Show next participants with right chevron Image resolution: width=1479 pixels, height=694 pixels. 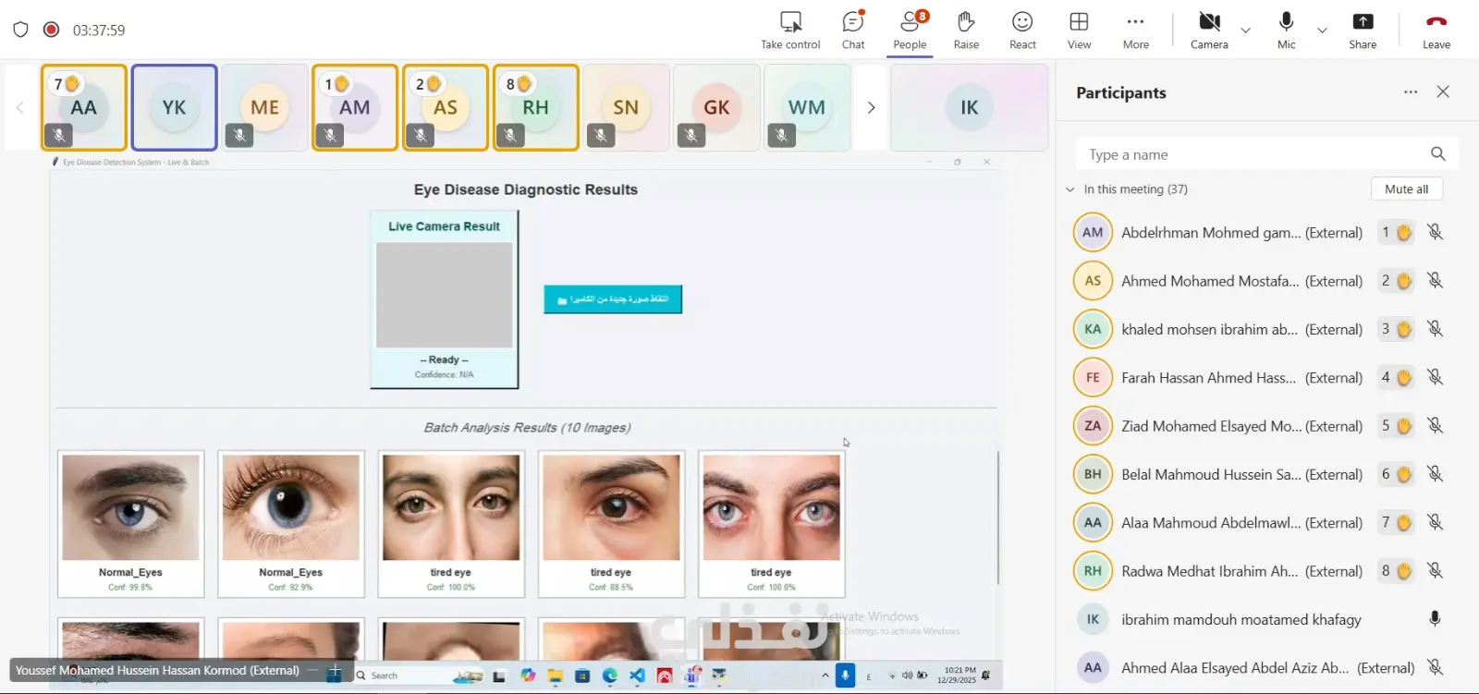pos(871,107)
